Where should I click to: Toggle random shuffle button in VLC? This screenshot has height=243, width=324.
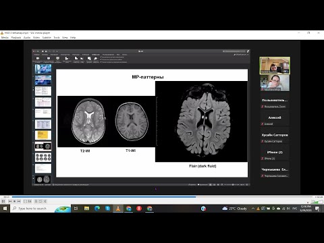pyautogui.click(x=45, y=201)
